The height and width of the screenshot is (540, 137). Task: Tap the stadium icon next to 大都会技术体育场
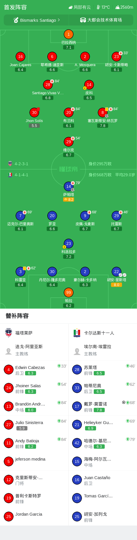(83, 20)
